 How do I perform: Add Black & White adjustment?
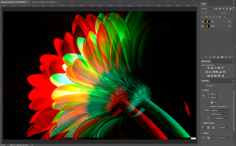tap(214, 72)
